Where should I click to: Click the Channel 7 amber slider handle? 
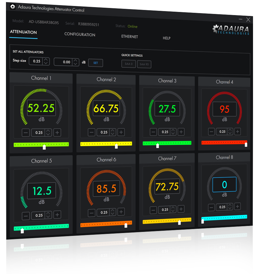pos(179,223)
